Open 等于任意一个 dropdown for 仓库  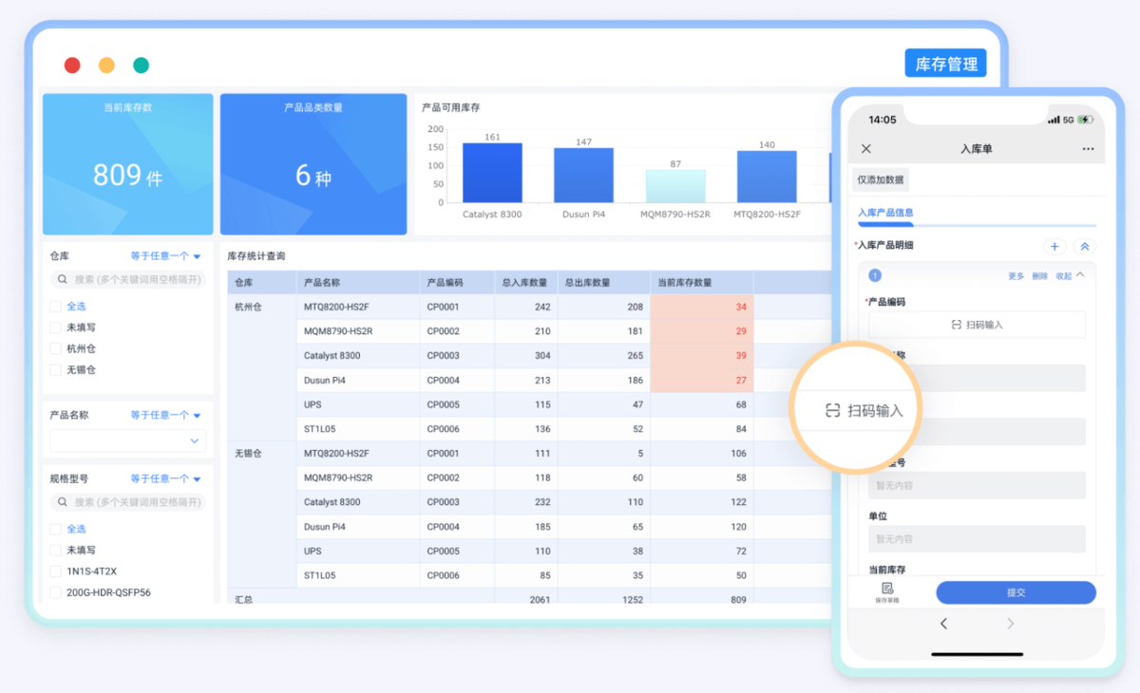pyautogui.click(x=165, y=256)
